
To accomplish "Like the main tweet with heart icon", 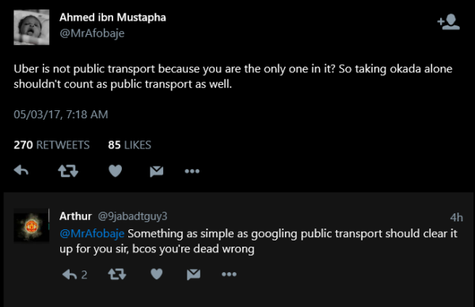I will pos(115,171).
